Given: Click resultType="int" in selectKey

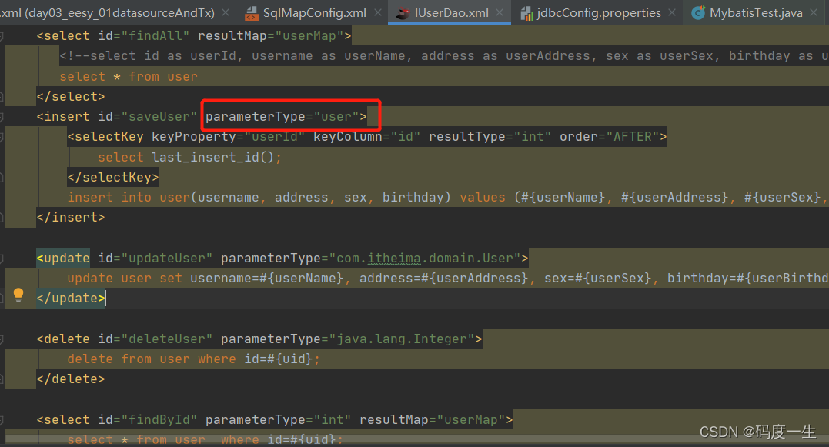Looking at the screenshot, I should pyautogui.click(x=490, y=137).
